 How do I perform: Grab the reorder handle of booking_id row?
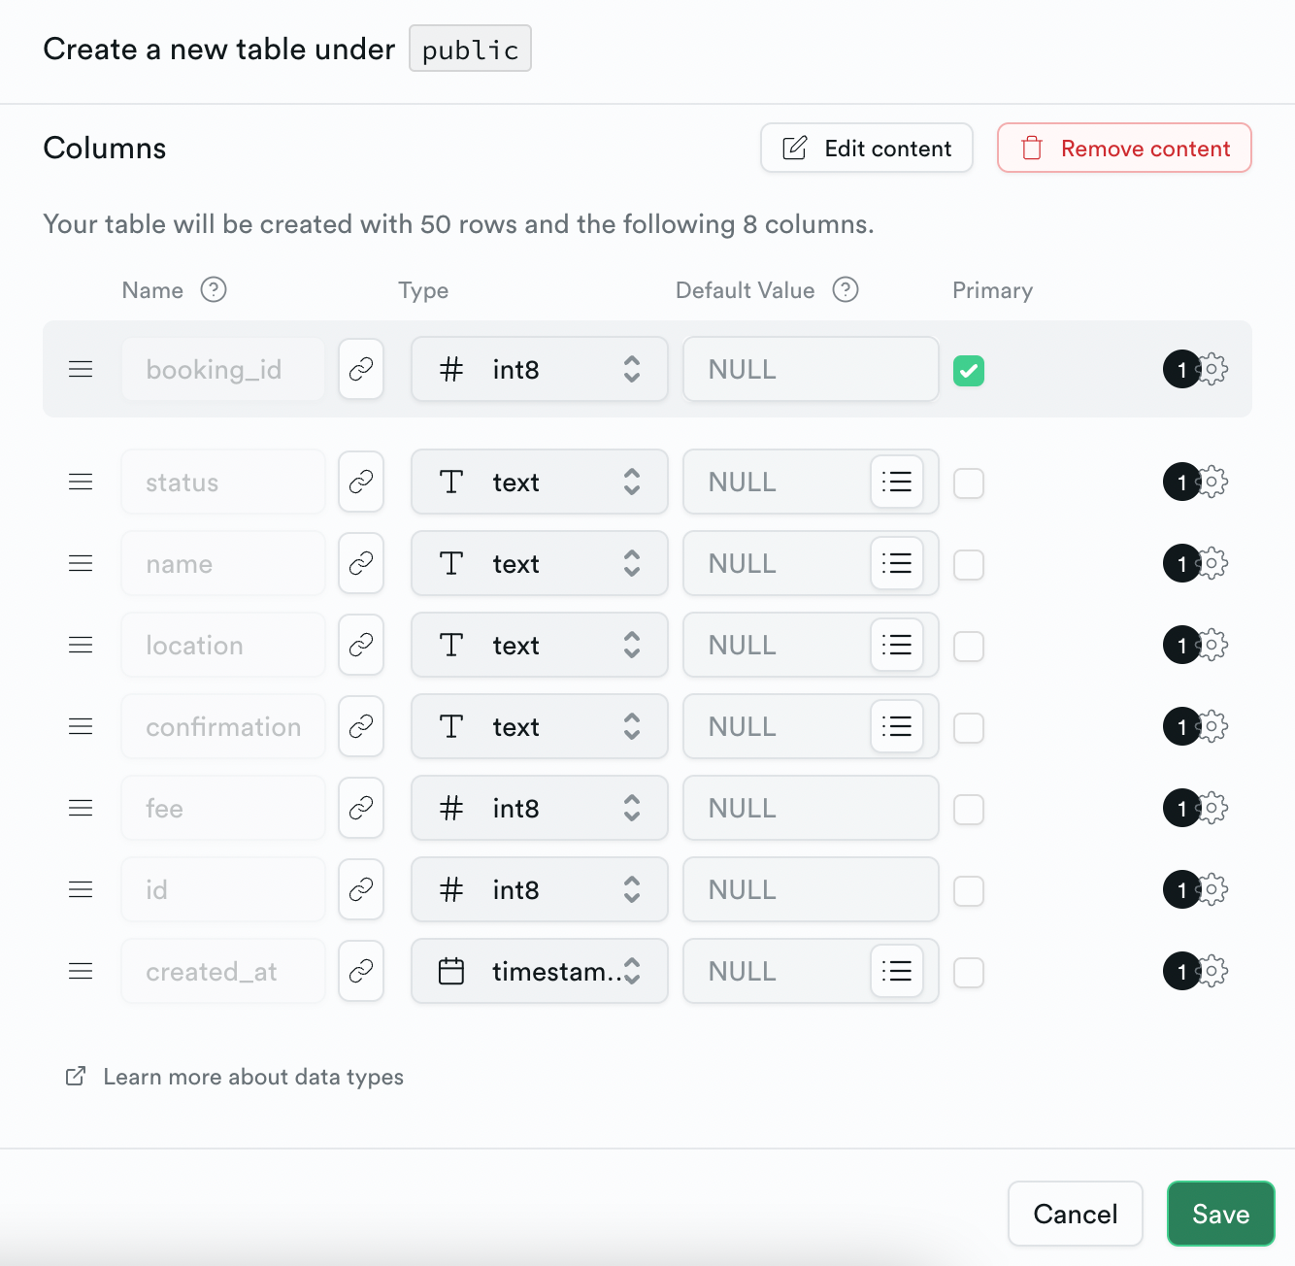tap(81, 369)
